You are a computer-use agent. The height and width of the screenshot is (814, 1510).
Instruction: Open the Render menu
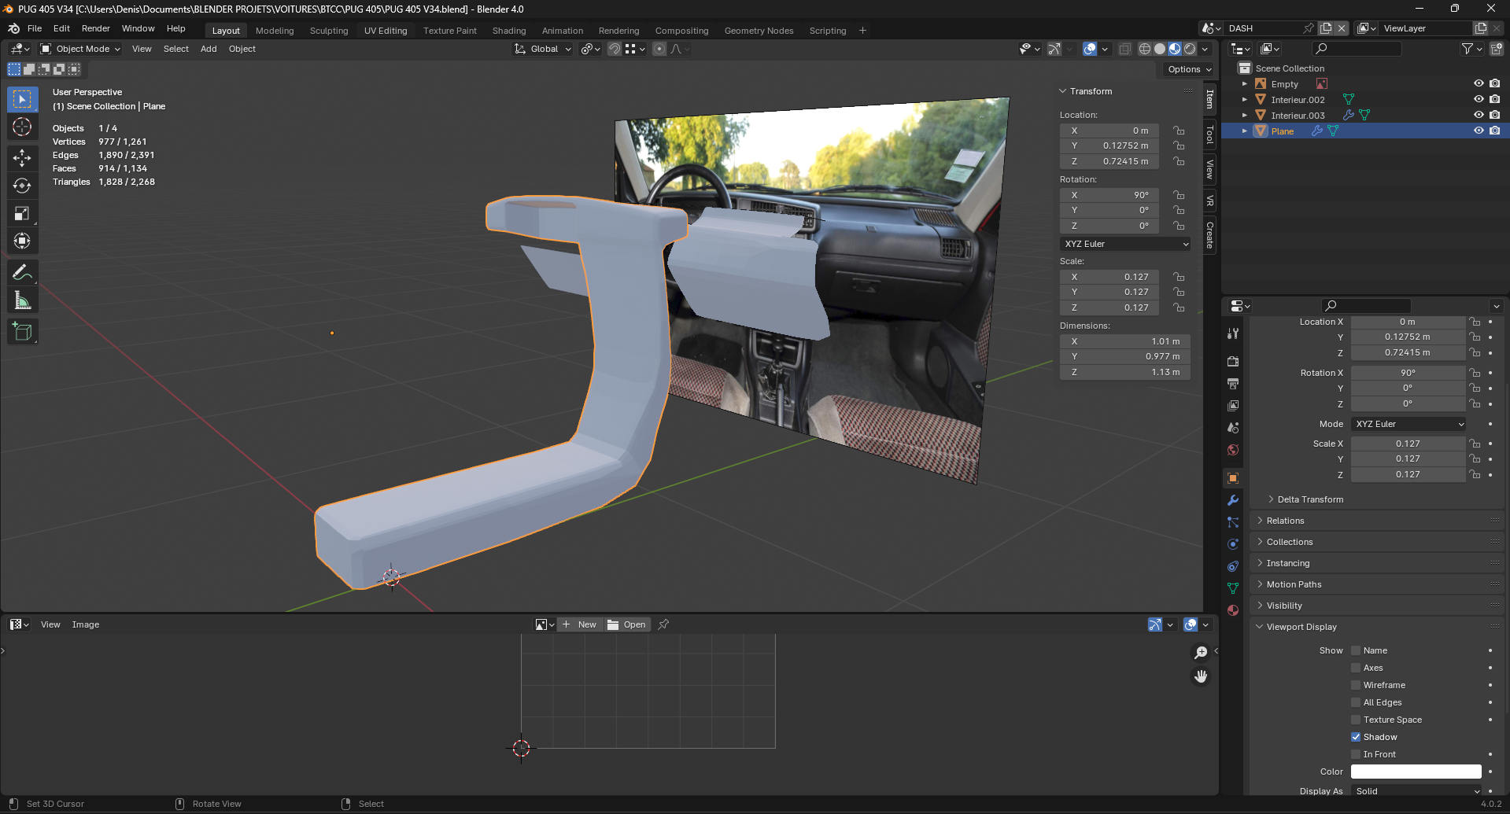[x=96, y=28]
